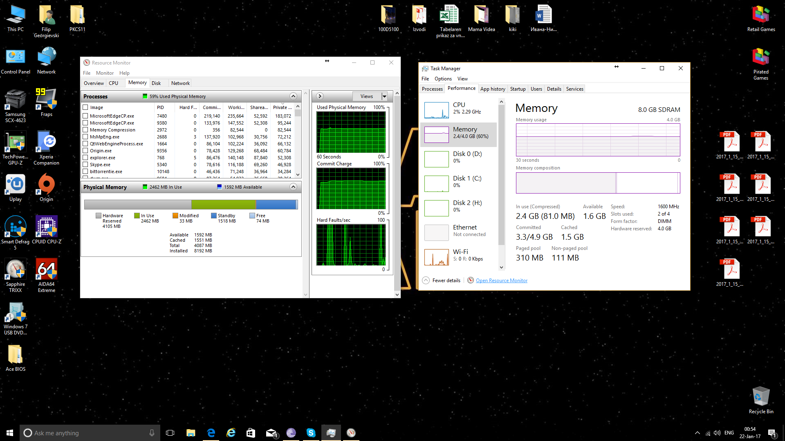
Task: Open the Options menu in Task Manager
Action: [x=443, y=79]
